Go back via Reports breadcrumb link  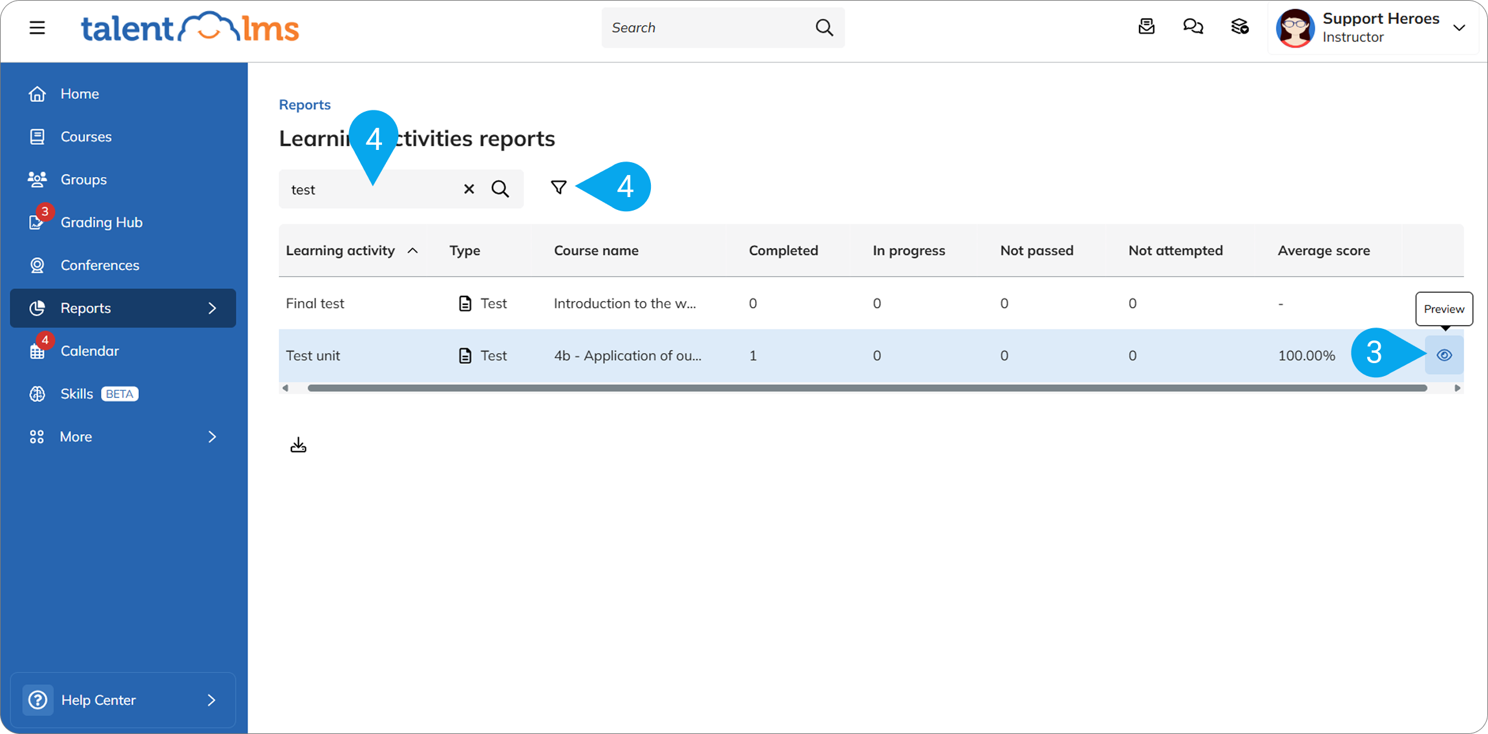[x=304, y=105]
